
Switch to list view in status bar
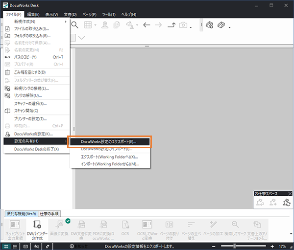click(x=15, y=246)
